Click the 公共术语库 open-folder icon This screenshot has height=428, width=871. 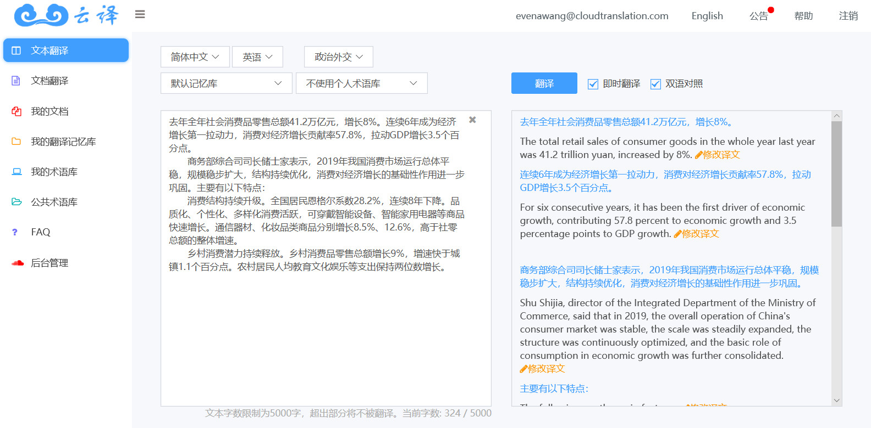coord(16,202)
